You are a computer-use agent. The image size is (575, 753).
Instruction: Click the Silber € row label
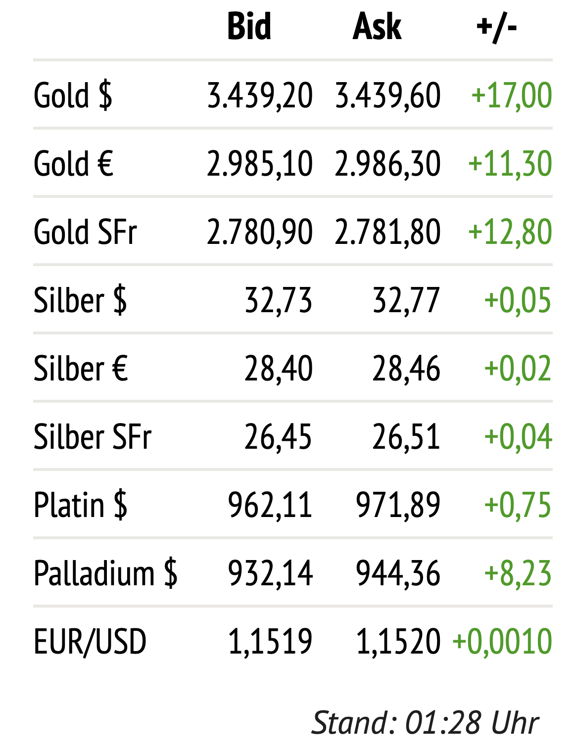[81, 369]
